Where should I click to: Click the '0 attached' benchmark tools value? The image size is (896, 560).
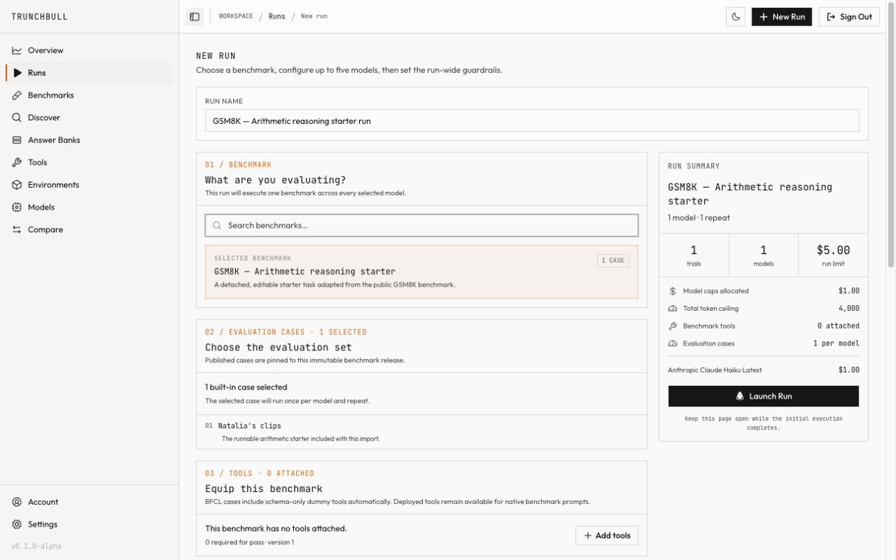(x=839, y=326)
